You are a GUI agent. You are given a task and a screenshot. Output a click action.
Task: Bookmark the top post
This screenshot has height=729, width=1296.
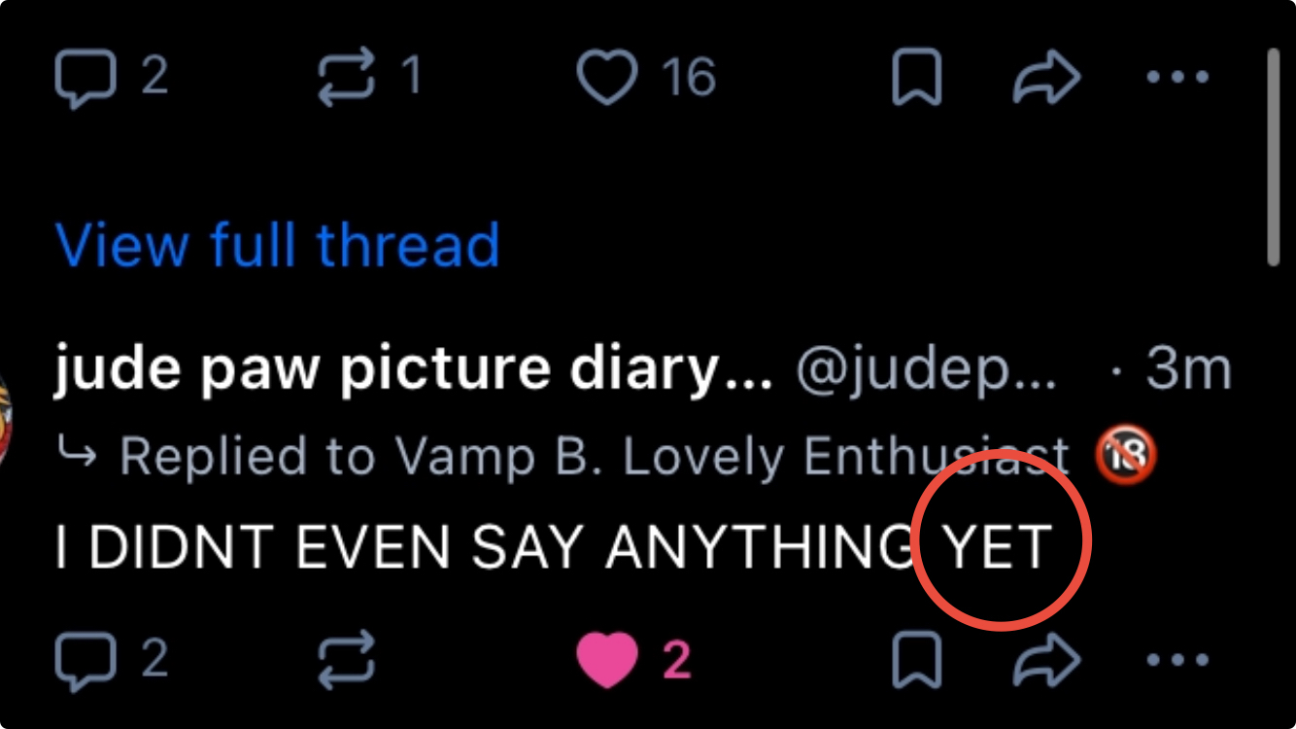click(916, 78)
